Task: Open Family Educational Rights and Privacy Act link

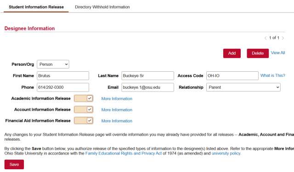Action: point(124,154)
